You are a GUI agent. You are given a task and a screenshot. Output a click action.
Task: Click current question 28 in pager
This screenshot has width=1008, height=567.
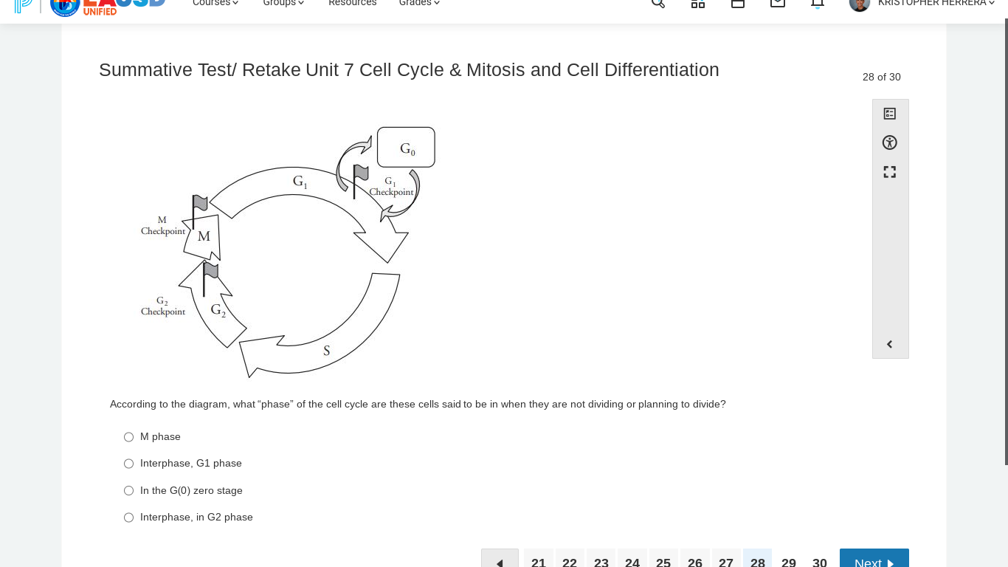758,559
